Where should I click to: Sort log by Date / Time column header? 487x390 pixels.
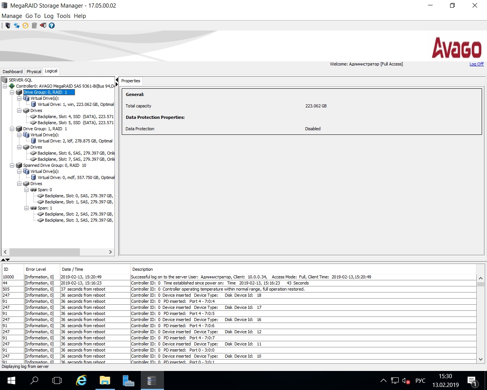tap(95, 269)
